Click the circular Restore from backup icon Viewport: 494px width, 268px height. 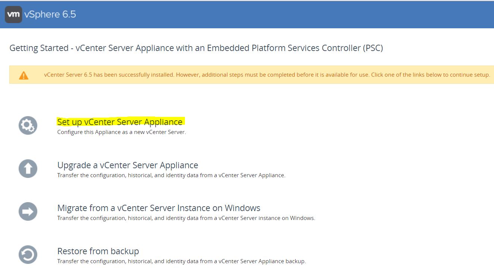point(28,255)
